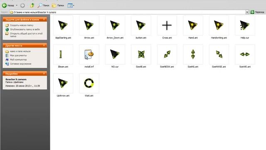Click the NO.cur file name label
Image resolution: width=266 pixels, height=150 pixels.
coord(115,67)
